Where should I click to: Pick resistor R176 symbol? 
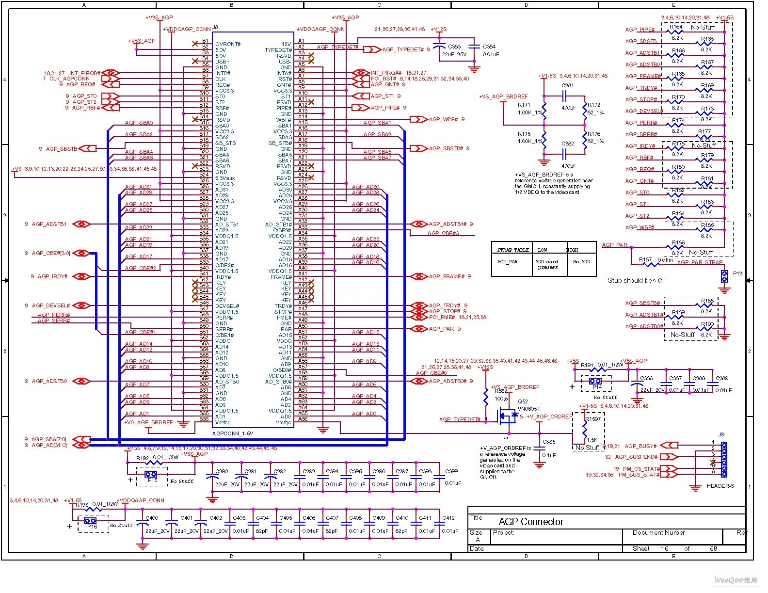[585, 140]
